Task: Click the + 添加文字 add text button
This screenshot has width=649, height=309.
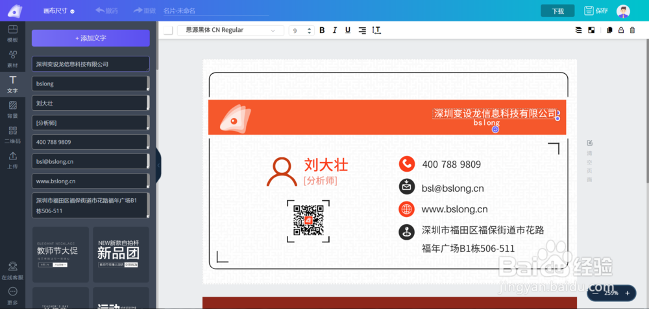Action: coord(91,38)
